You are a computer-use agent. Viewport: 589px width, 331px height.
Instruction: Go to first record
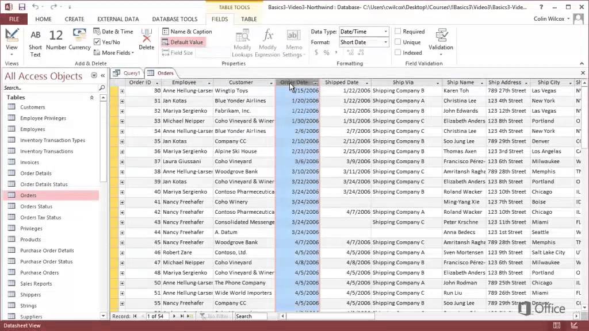tap(135, 317)
